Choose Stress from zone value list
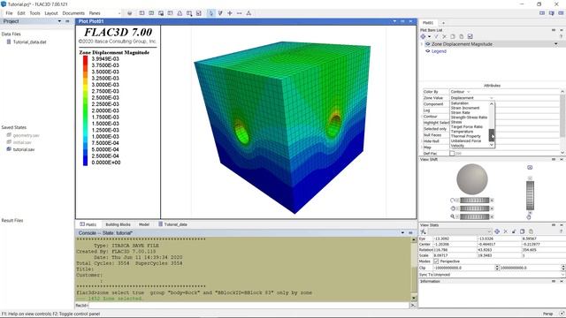The height and width of the screenshot is (318, 566). (x=456, y=122)
